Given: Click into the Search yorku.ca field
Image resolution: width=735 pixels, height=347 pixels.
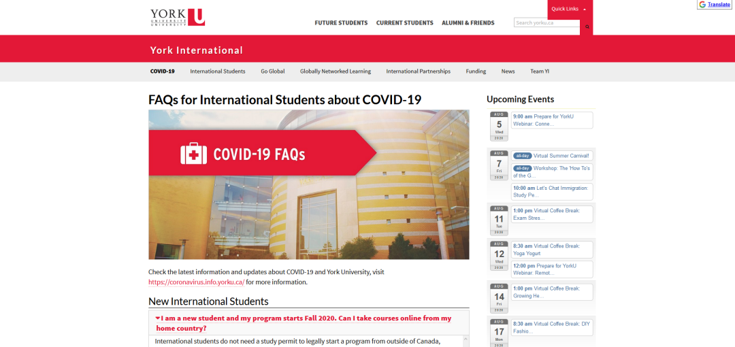Looking at the screenshot, I should (x=546, y=22).
